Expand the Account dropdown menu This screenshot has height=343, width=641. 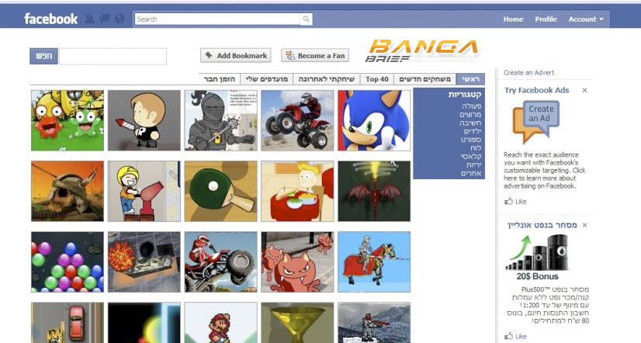[586, 19]
